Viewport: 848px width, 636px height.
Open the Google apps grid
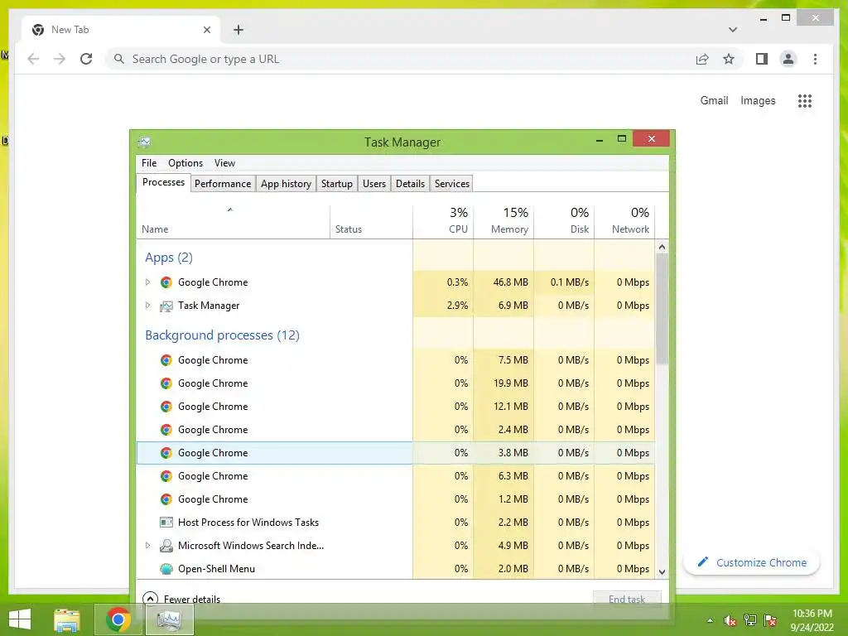(x=805, y=100)
